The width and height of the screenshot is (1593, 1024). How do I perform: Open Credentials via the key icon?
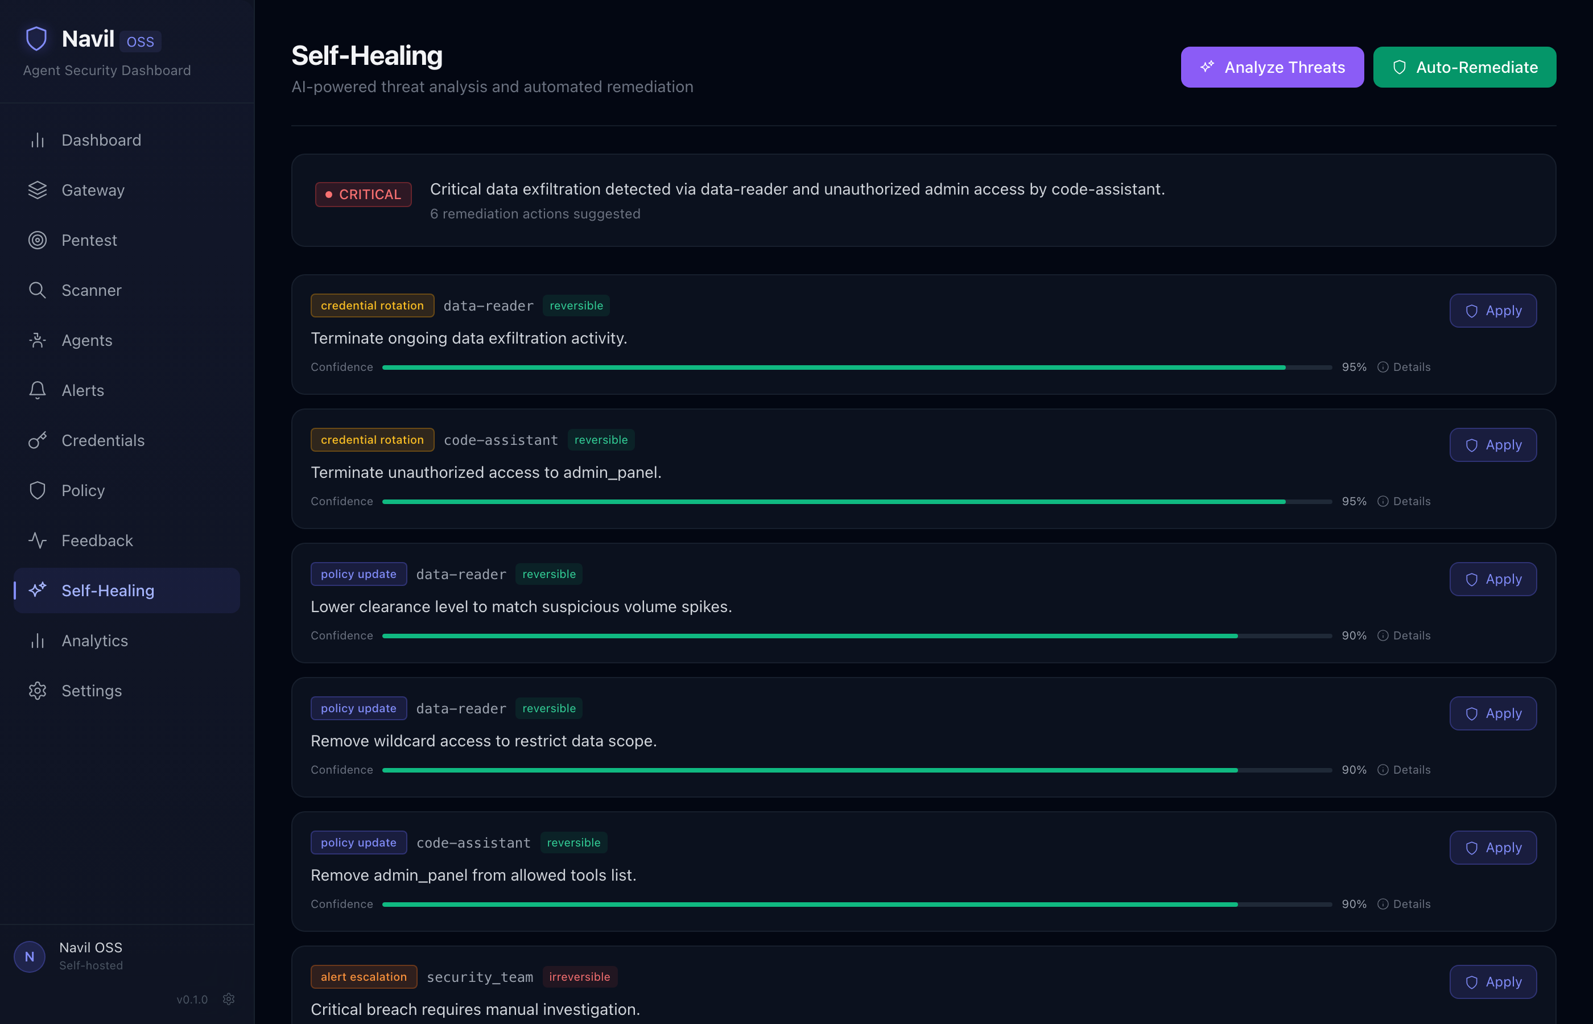[38, 440]
